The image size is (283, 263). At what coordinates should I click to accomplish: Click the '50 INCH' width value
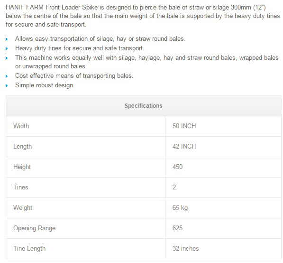(184, 126)
